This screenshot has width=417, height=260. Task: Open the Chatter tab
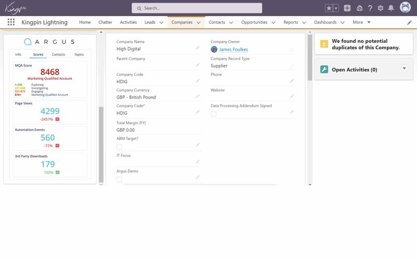tap(105, 22)
